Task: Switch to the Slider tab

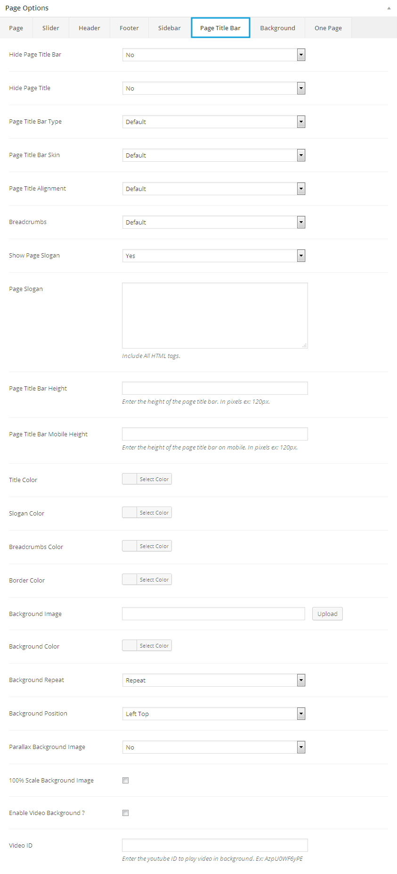Action: tap(51, 28)
